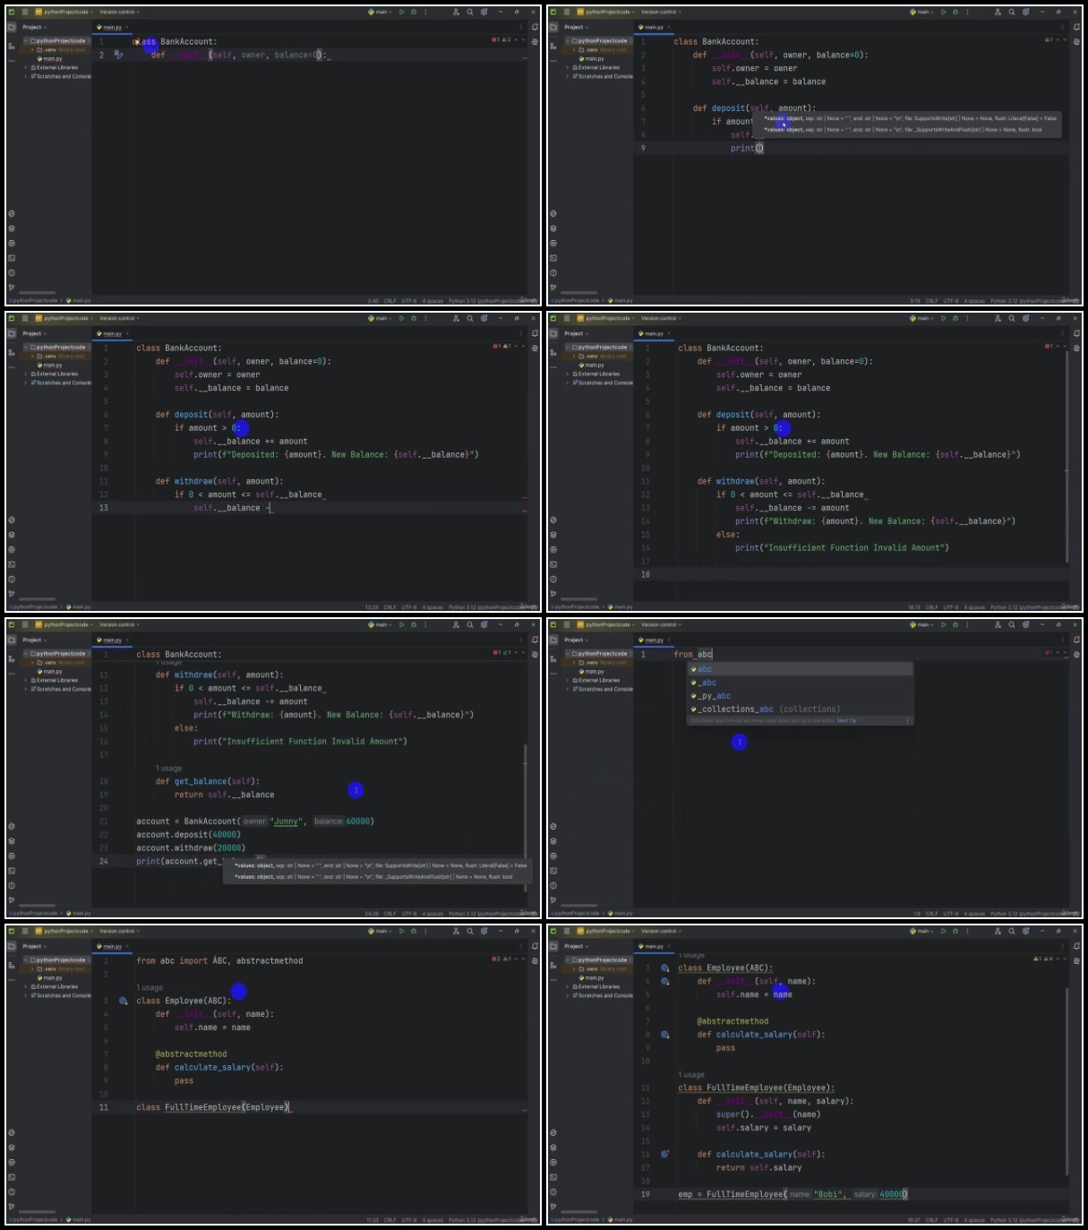Run main in the two-line BankAccount screenshot

click(401, 13)
